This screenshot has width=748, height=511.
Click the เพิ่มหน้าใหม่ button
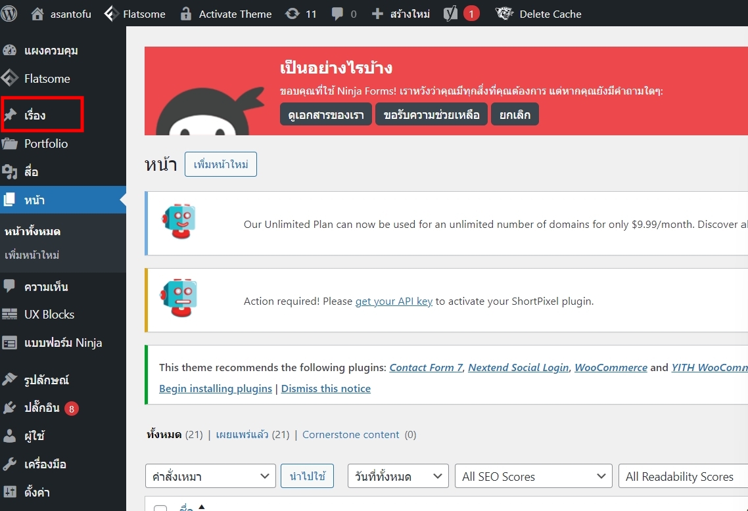(x=220, y=165)
